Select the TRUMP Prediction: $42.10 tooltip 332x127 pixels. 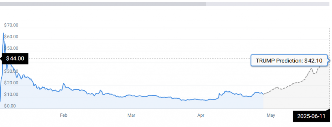click(x=289, y=61)
